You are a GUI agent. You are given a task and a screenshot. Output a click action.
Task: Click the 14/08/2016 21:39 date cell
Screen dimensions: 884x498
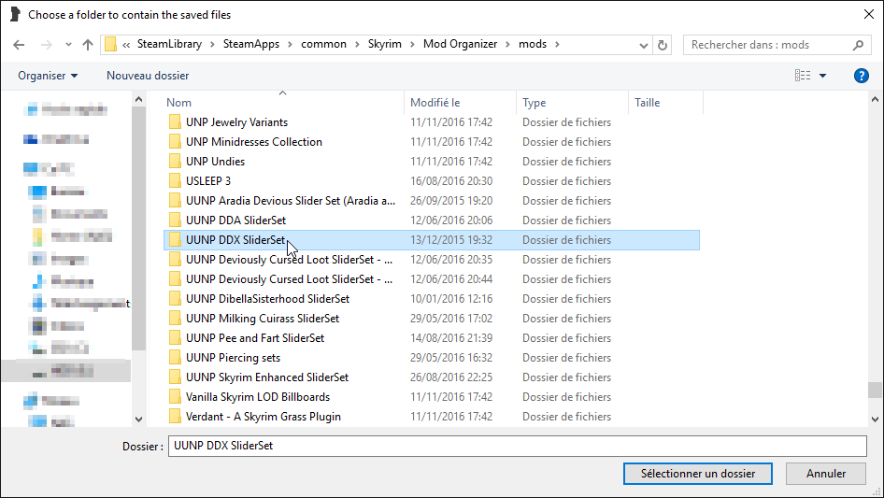[x=451, y=338]
